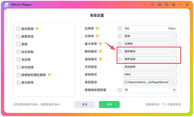The image size is (194, 117).
Task: Click the 录制格式 label
Action: 91,75
